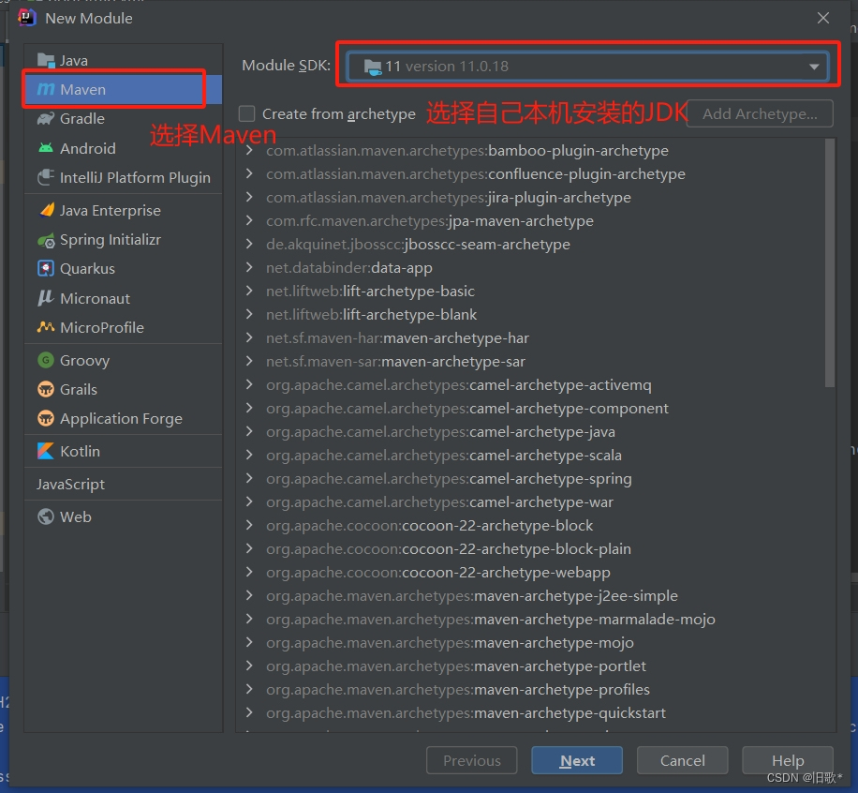Click Add Archetype button
The width and height of the screenshot is (858, 793).
pos(760,113)
